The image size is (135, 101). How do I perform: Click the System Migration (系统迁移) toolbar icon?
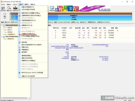tap(52, 9)
